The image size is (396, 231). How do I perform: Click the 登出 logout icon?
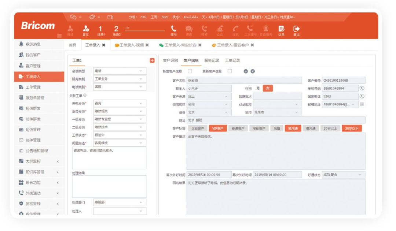coord(296,29)
